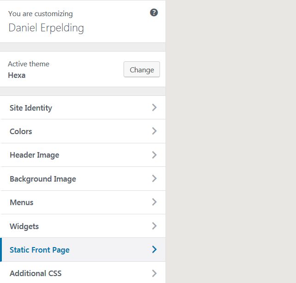Hit the Background Image chevron arrow
The height and width of the screenshot is (283, 296).
pyautogui.click(x=154, y=178)
